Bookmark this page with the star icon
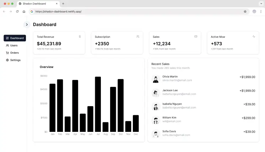Image resolution: width=265 pixels, height=152 pixels. coord(245,11)
